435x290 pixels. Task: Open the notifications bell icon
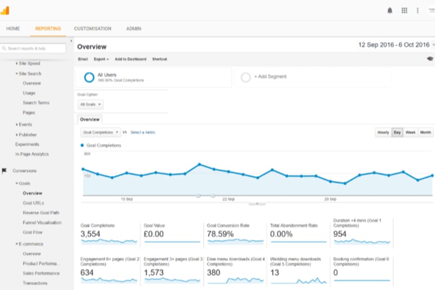click(x=390, y=10)
